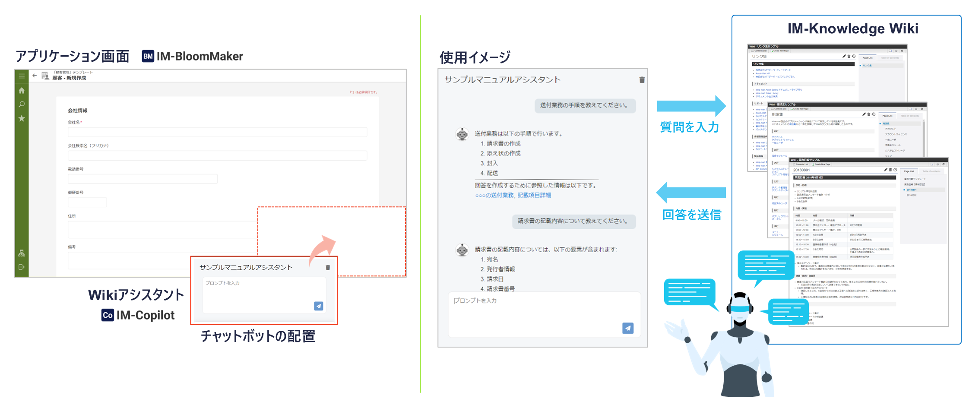969x408 pixels.
Task: Click the refresh icon in the 業務日報サンプル window toolbar
Action: 944,164
